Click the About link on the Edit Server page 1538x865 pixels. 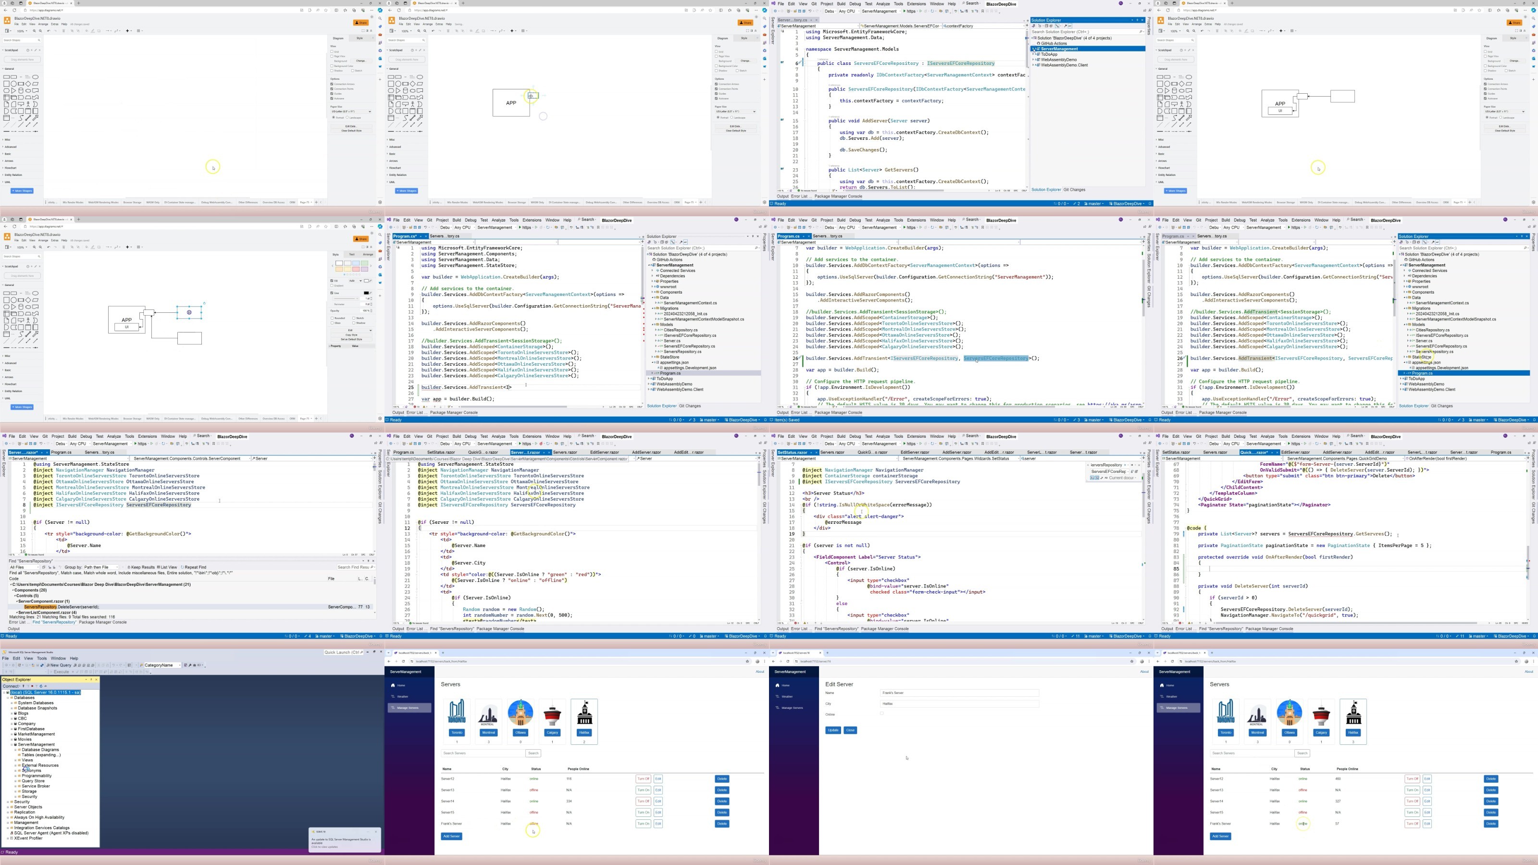1144,672
